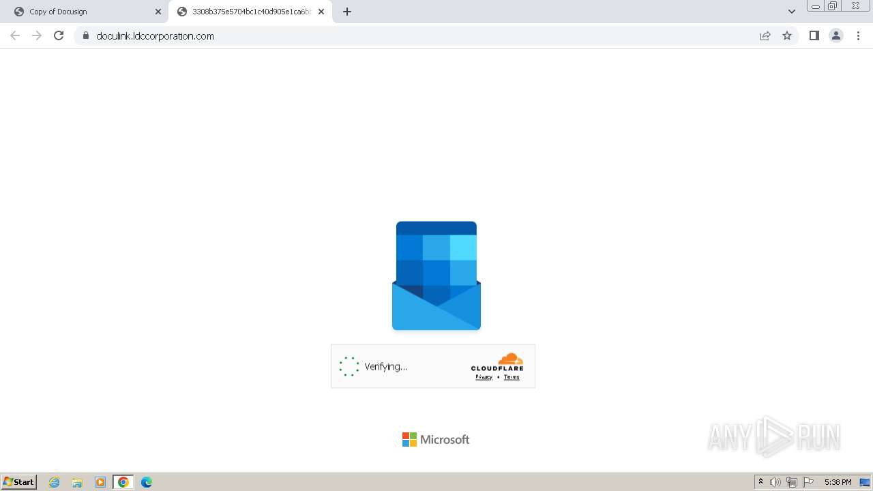View site info via padlock icon
The width and height of the screenshot is (873, 491).
(86, 35)
